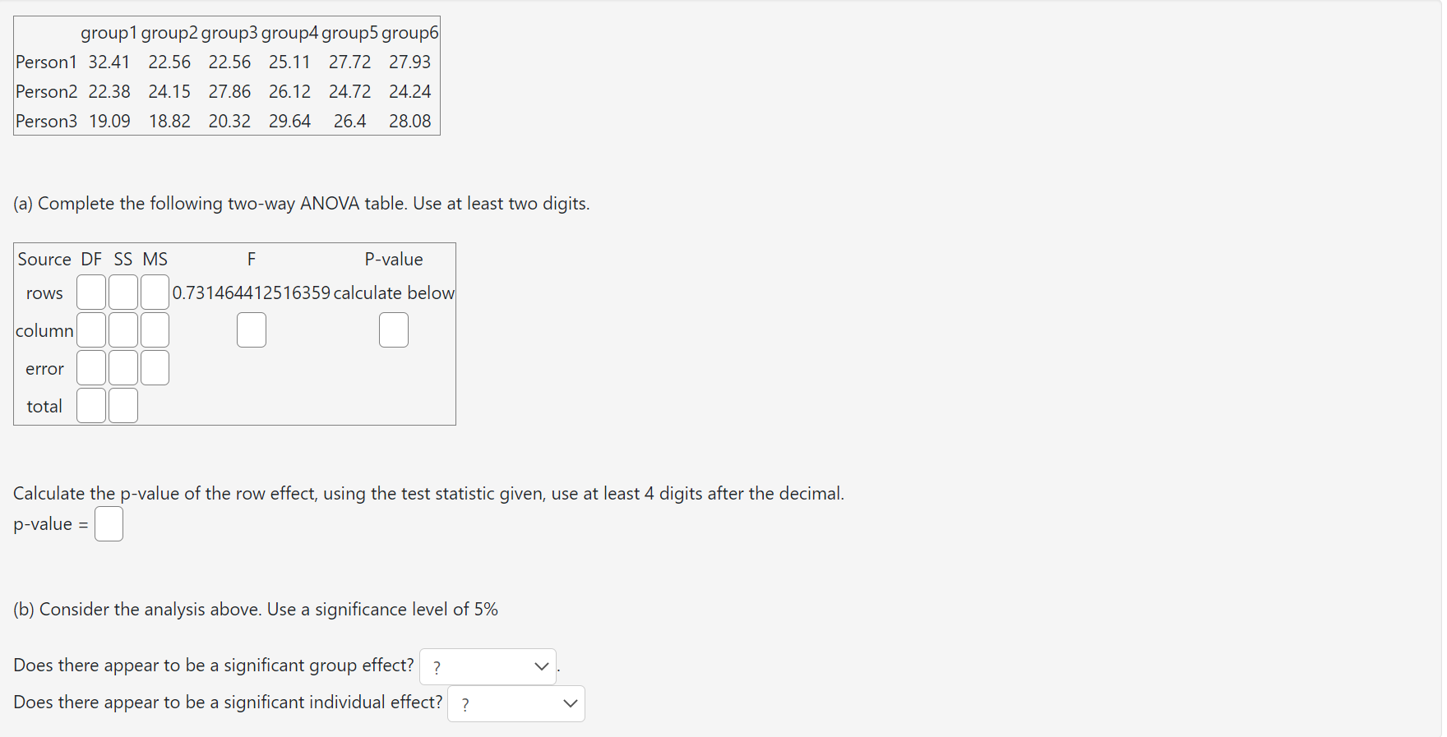Open the significant group effect dropdown
Image resolution: width=1447 pixels, height=737 pixels.
tap(487, 666)
